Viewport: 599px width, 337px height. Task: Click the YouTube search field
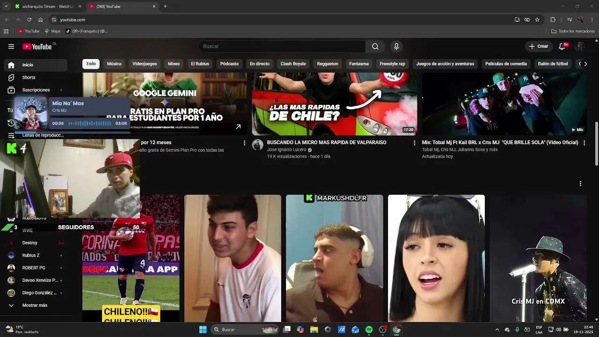pos(282,46)
